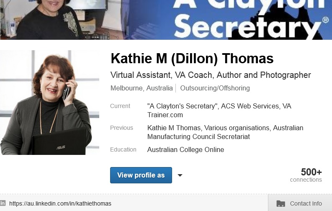Select the Outsourcing/Offshoring industry link
Screen dimensions: 332x211
pyautogui.click(x=215, y=88)
